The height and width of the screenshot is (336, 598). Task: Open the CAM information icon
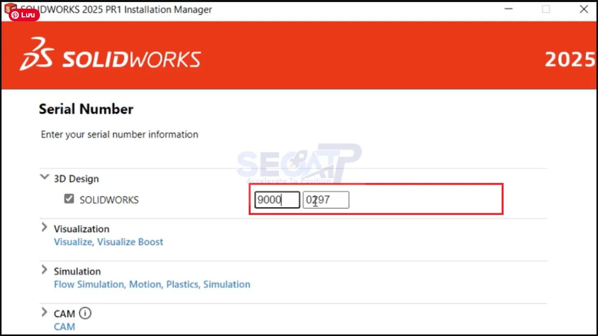coord(85,313)
